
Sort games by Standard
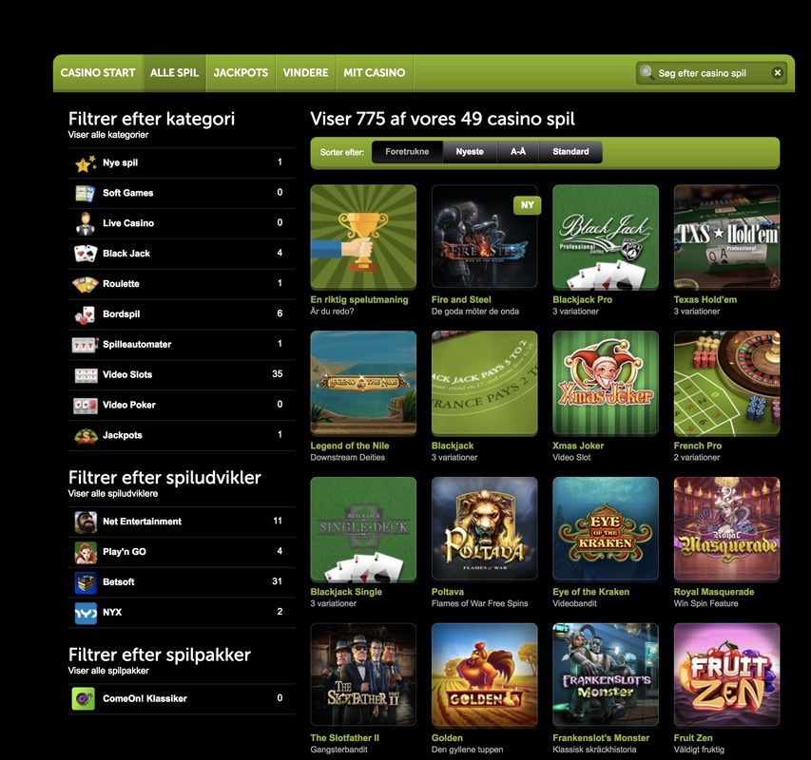coord(570,152)
